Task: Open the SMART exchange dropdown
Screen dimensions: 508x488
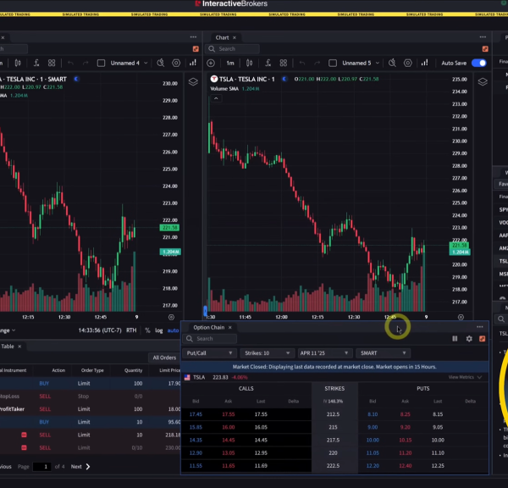Action: (x=383, y=352)
